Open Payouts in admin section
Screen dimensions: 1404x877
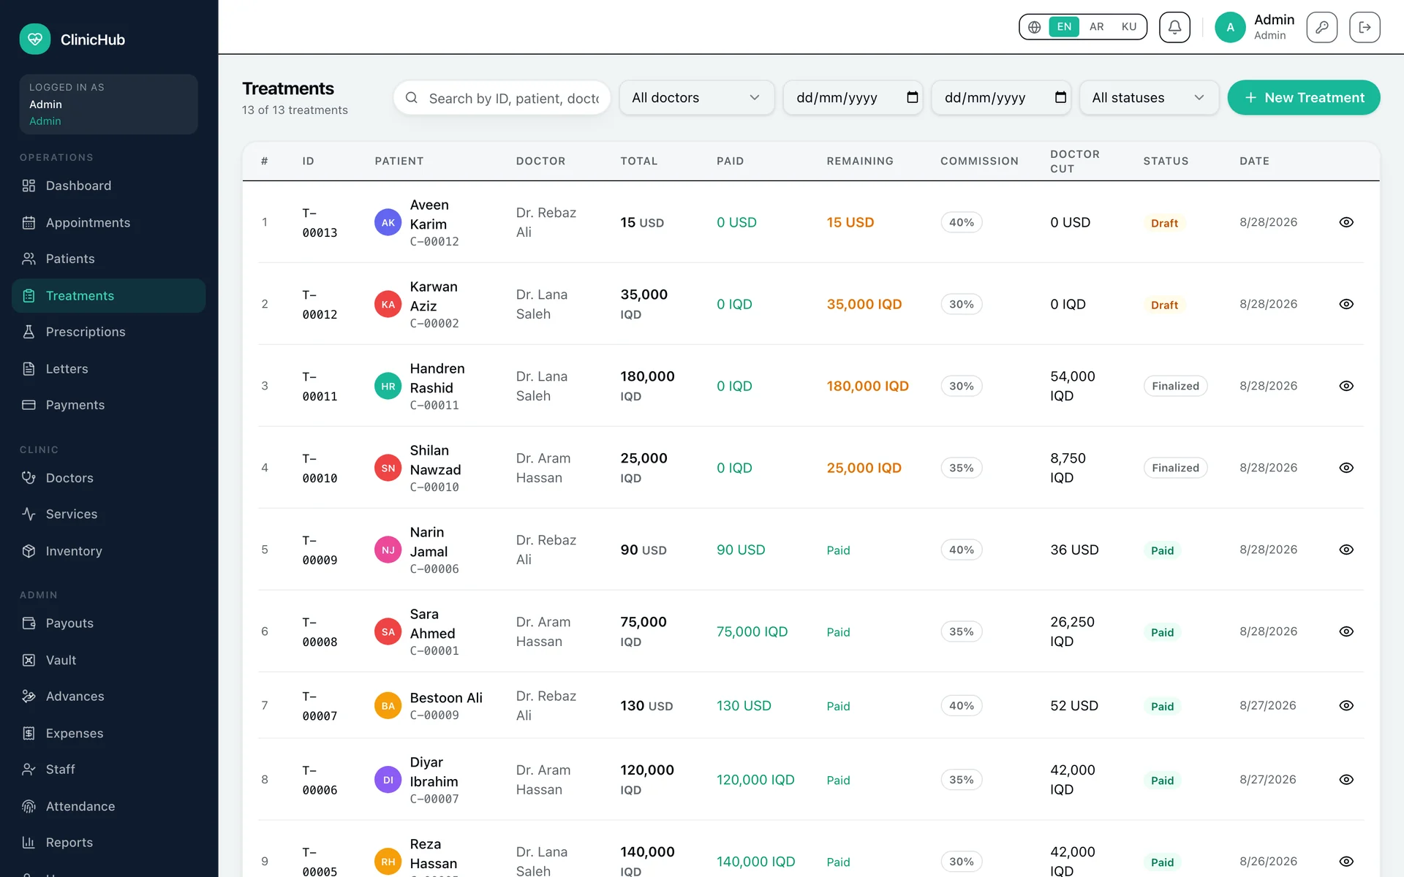pyautogui.click(x=108, y=623)
